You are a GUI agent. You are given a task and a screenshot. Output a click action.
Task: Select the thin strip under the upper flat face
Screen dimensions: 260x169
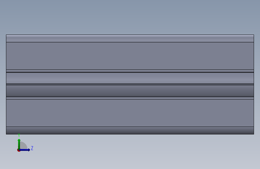(130, 71)
